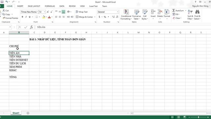Open Cell Styles gallery
This screenshot has width=211, height=119.
(x=145, y=15)
